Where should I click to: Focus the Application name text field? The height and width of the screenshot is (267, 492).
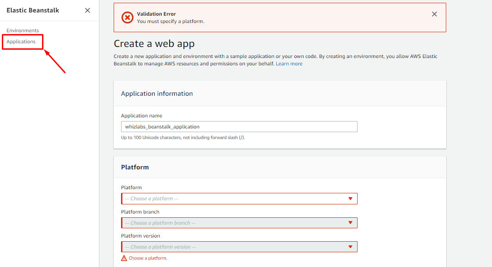(x=239, y=127)
